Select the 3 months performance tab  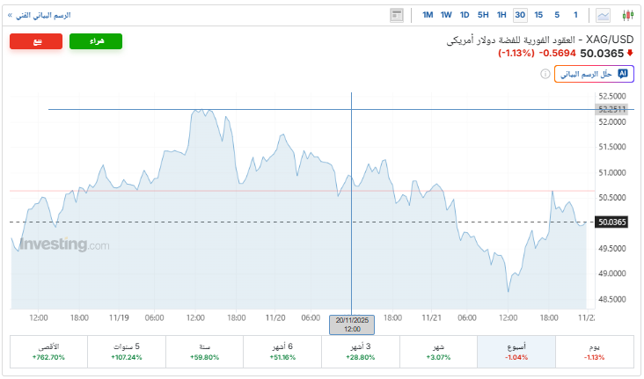tap(361, 352)
